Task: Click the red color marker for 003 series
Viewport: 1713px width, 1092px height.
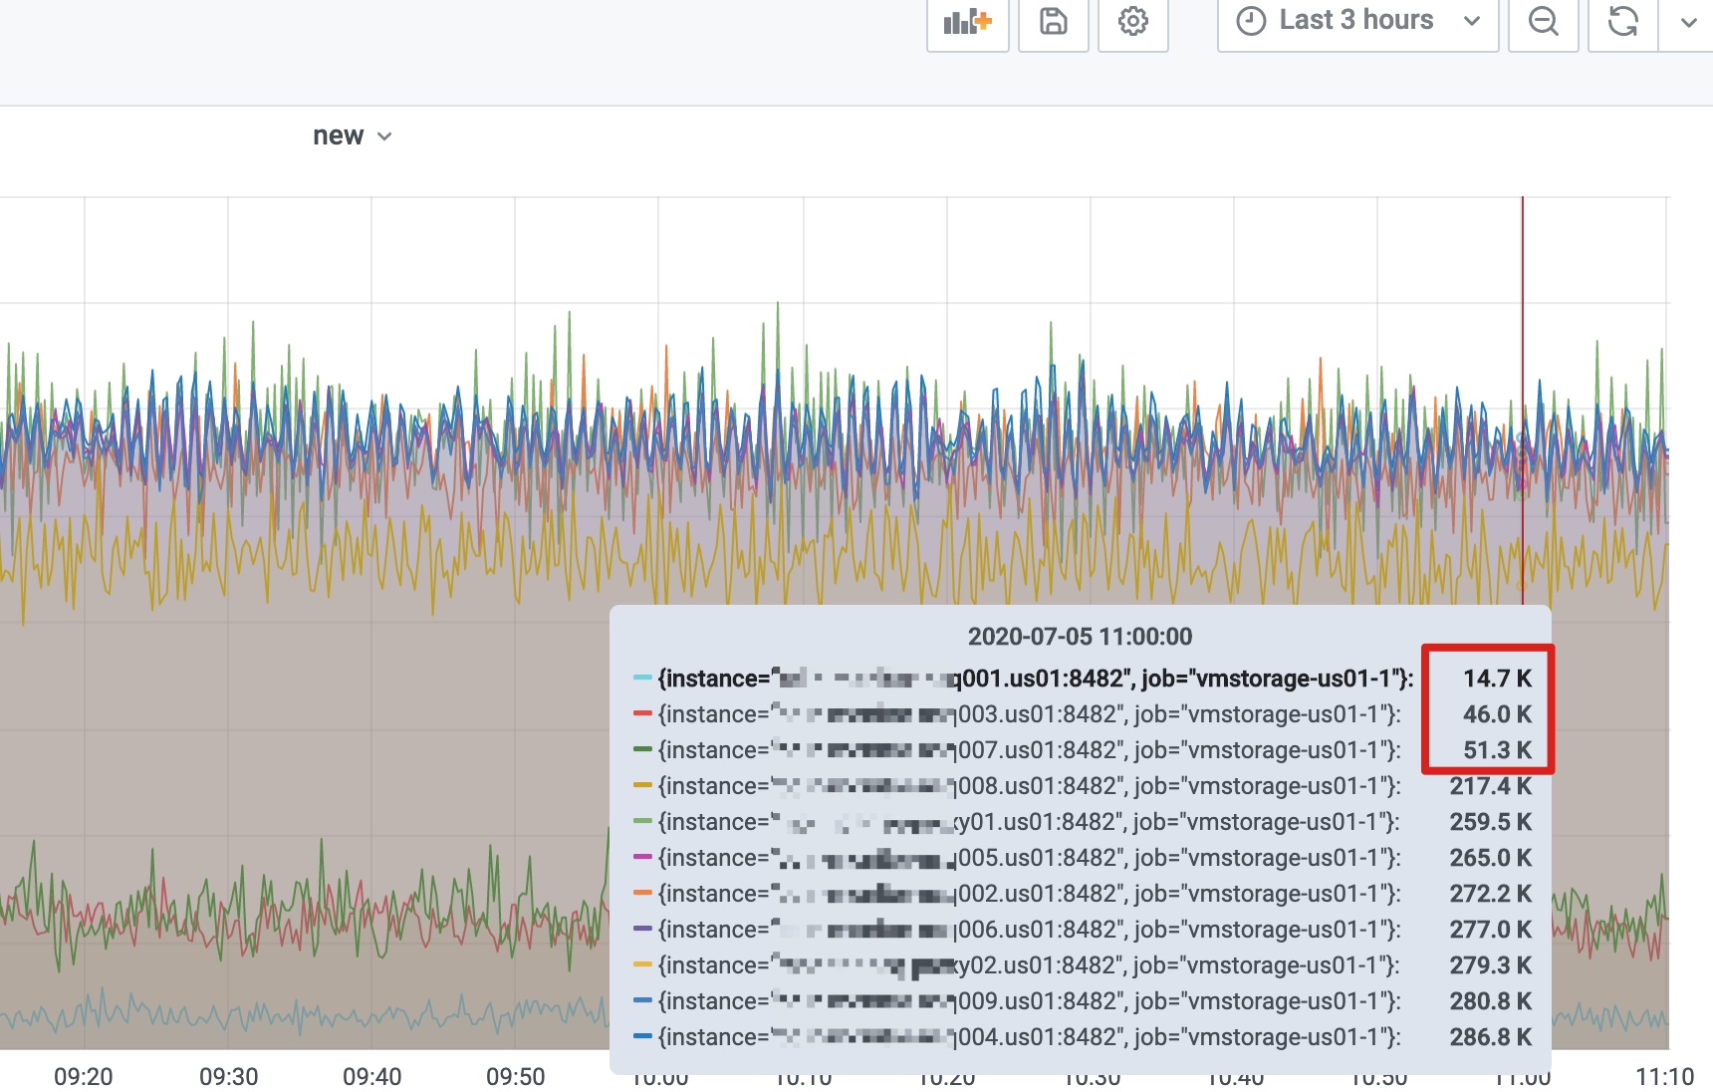Action: pyautogui.click(x=642, y=714)
